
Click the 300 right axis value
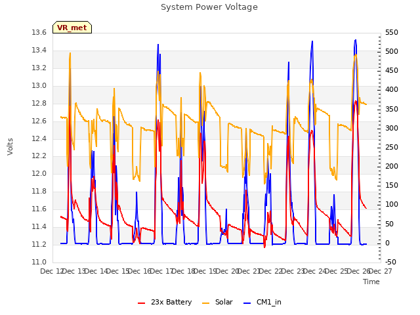click(392, 129)
